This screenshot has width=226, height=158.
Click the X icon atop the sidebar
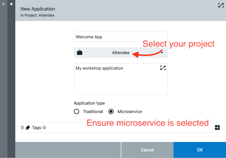[3, 4]
